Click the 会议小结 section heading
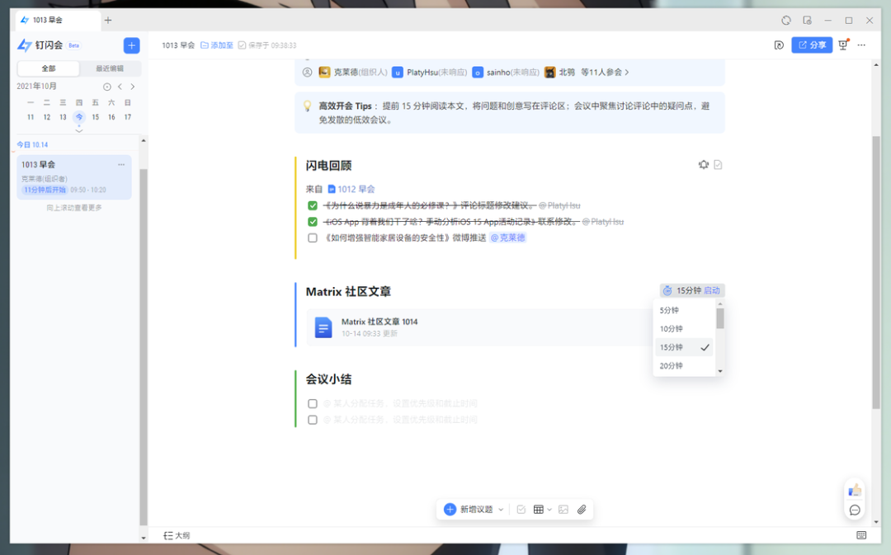Screen dimensions: 891x555 tap(328, 379)
